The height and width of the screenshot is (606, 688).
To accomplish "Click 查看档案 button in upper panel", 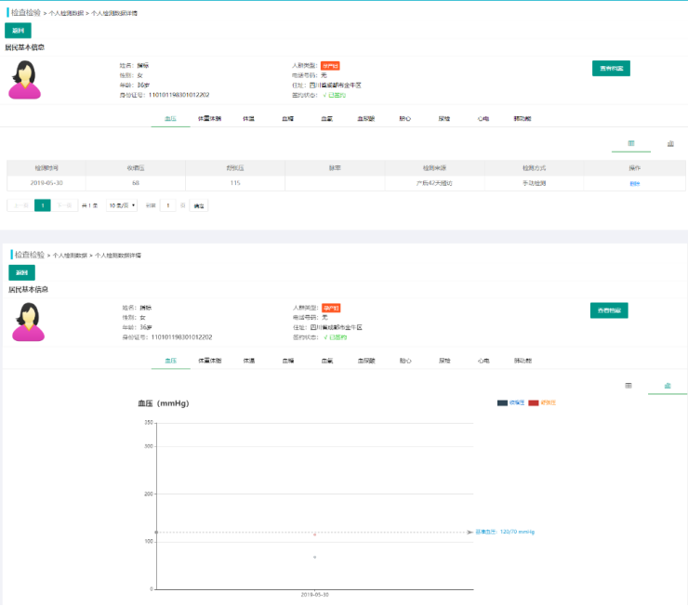I will point(611,68).
